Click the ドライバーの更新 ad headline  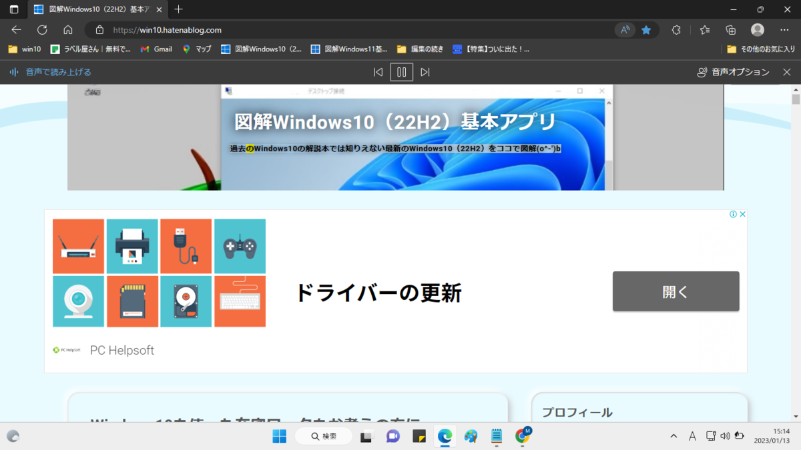378,293
